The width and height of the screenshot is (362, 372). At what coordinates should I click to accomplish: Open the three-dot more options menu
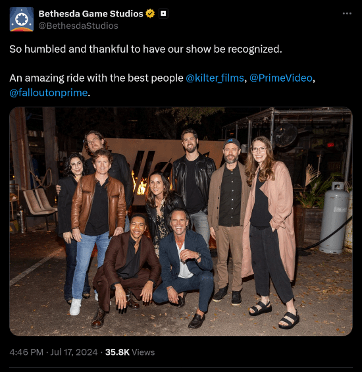coord(347,14)
